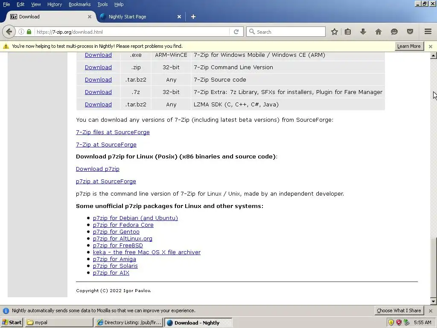
Task: Open the Edit menu
Action: (x=20, y=4)
